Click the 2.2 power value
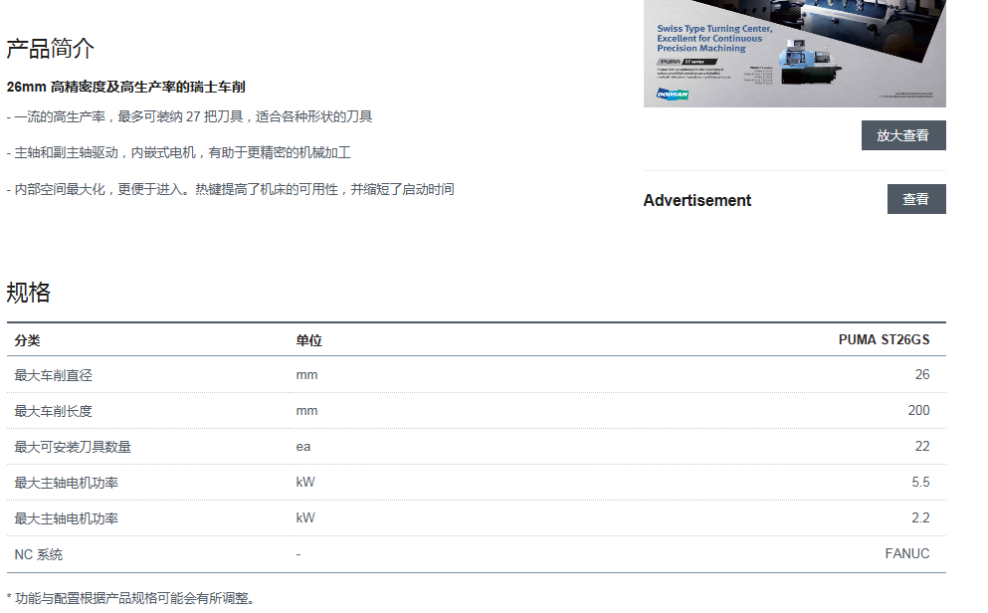Viewport: 988px width, 613px height. 920,517
